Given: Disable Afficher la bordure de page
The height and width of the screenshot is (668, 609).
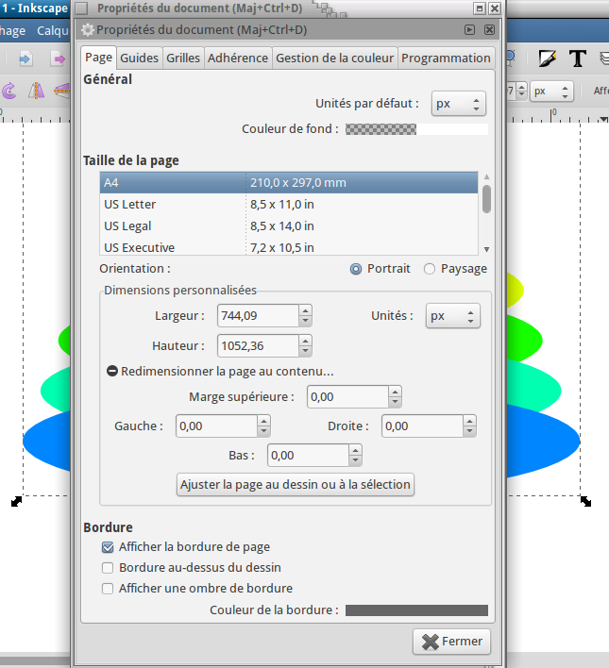Looking at the screenshot, I should [108, 547].
